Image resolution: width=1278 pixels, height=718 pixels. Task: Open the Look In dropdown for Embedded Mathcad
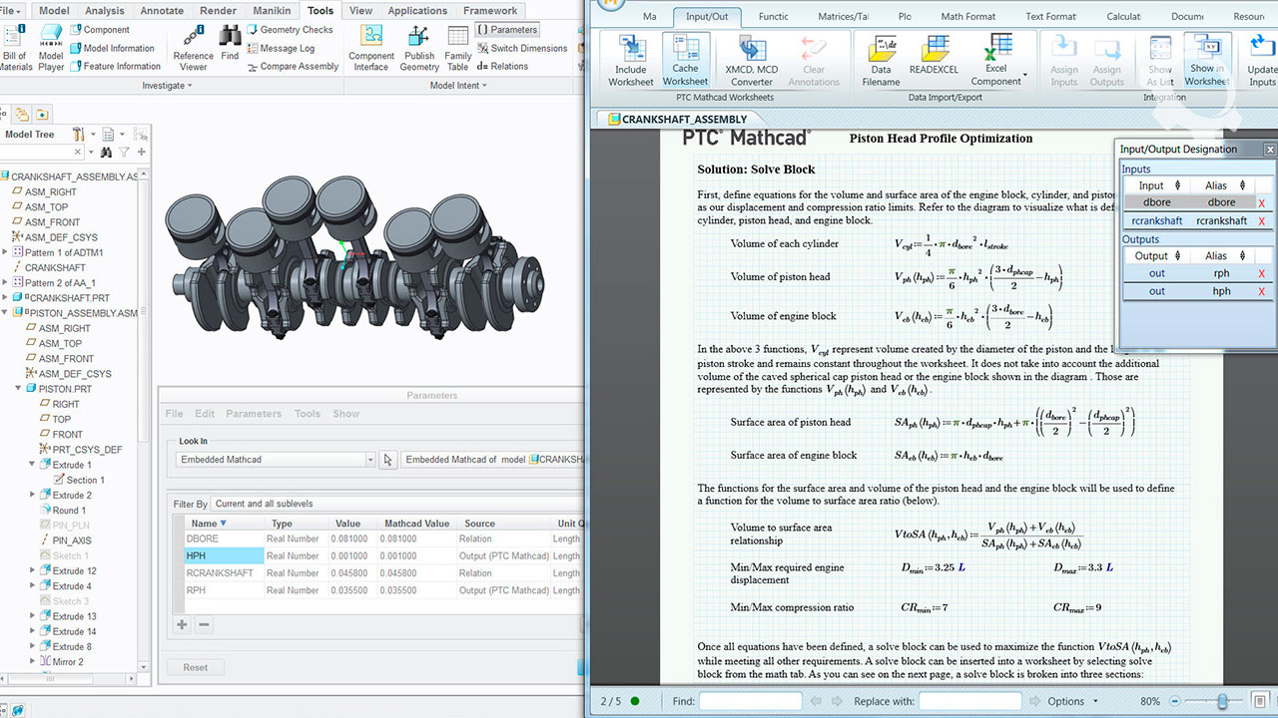pyautogui.click(x=369, y=460)
